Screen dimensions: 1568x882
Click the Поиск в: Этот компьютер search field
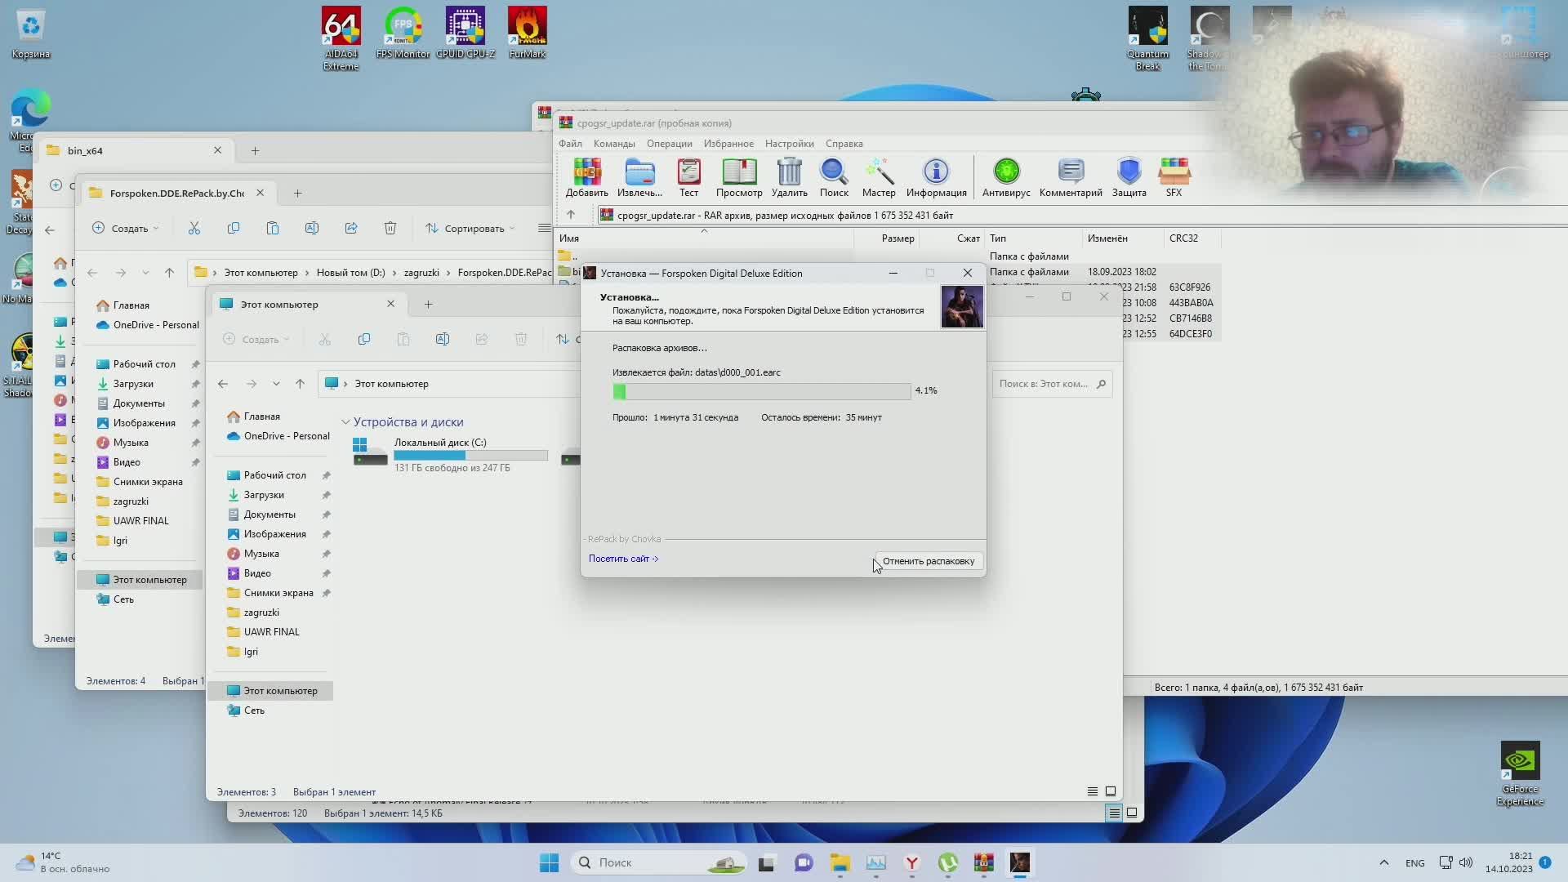click(x=1044, y=384)
